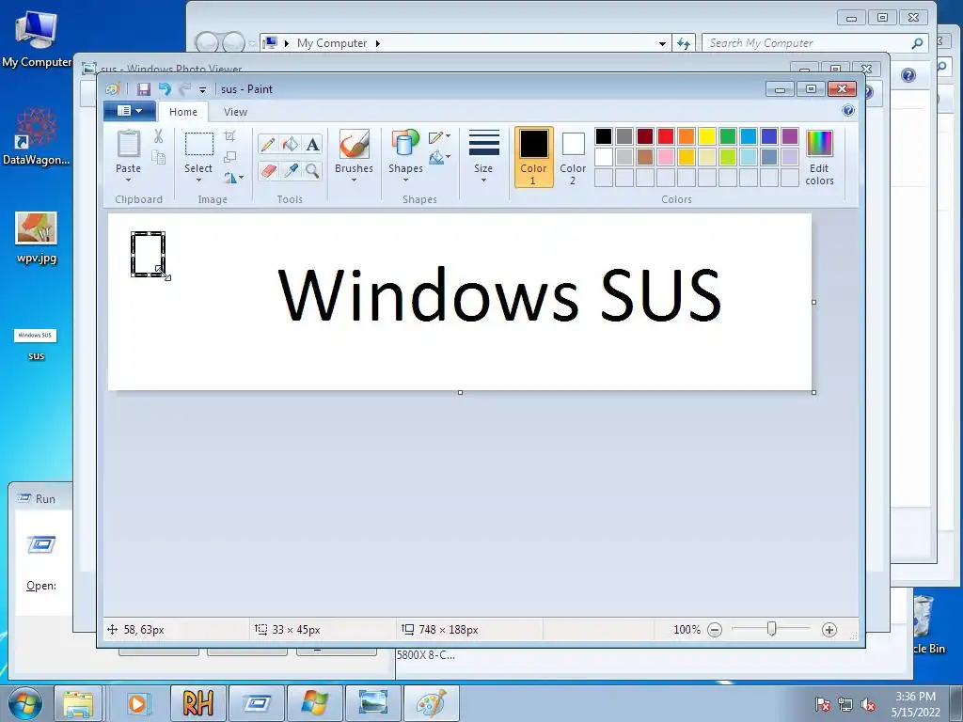The height and width of the screenshot is (722, 963).
Task: Click the Redo arrow in quick access toolbar
Action: 184,89
